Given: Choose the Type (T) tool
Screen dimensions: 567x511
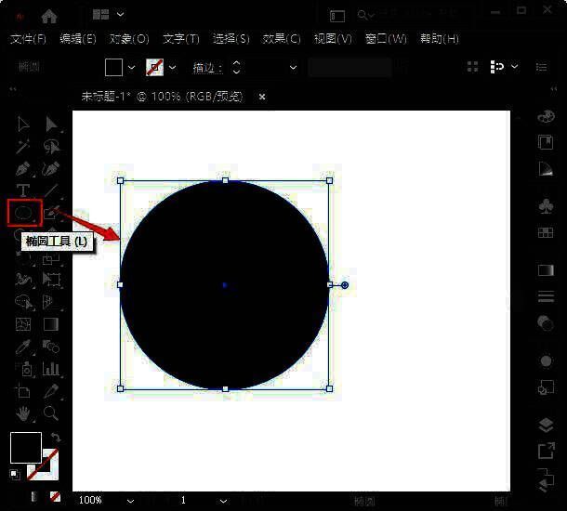Looking at the screenshot, I should tap(23, 190).
